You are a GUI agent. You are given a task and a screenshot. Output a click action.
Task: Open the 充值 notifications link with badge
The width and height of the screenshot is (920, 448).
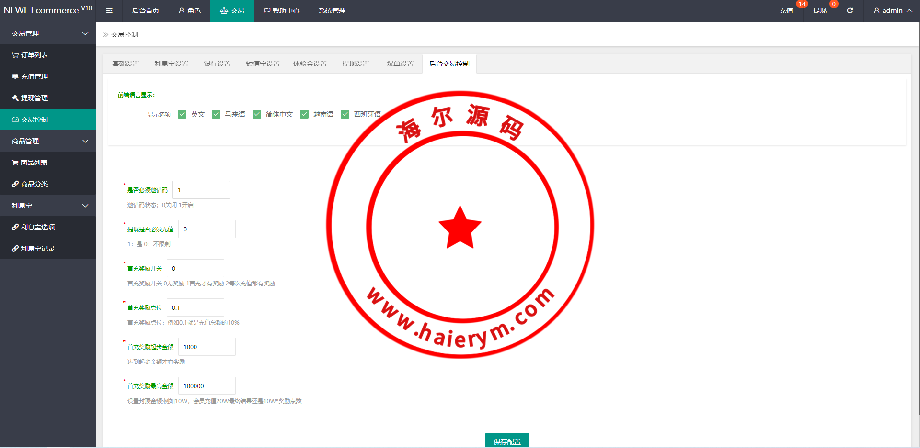(786, 11)
